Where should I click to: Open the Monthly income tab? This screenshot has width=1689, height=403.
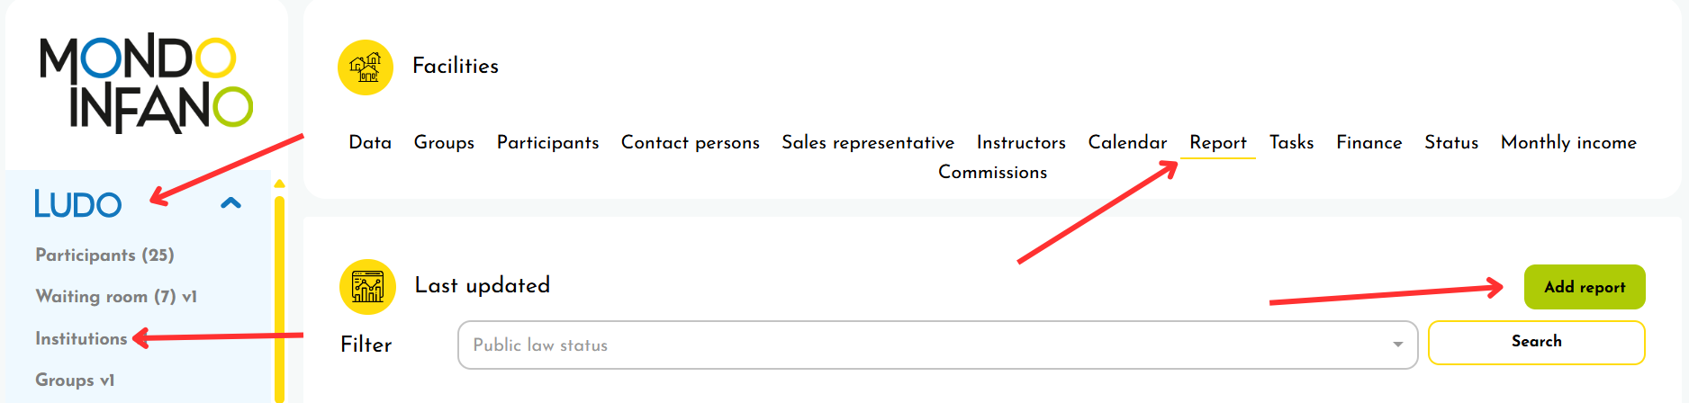1567,143
